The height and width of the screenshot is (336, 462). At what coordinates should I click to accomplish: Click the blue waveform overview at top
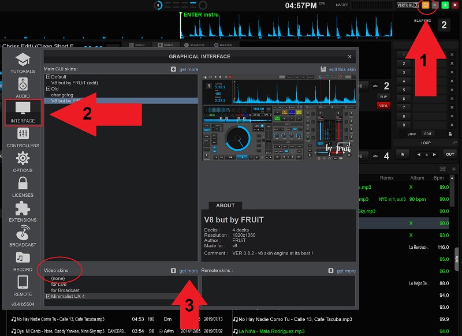286,25
